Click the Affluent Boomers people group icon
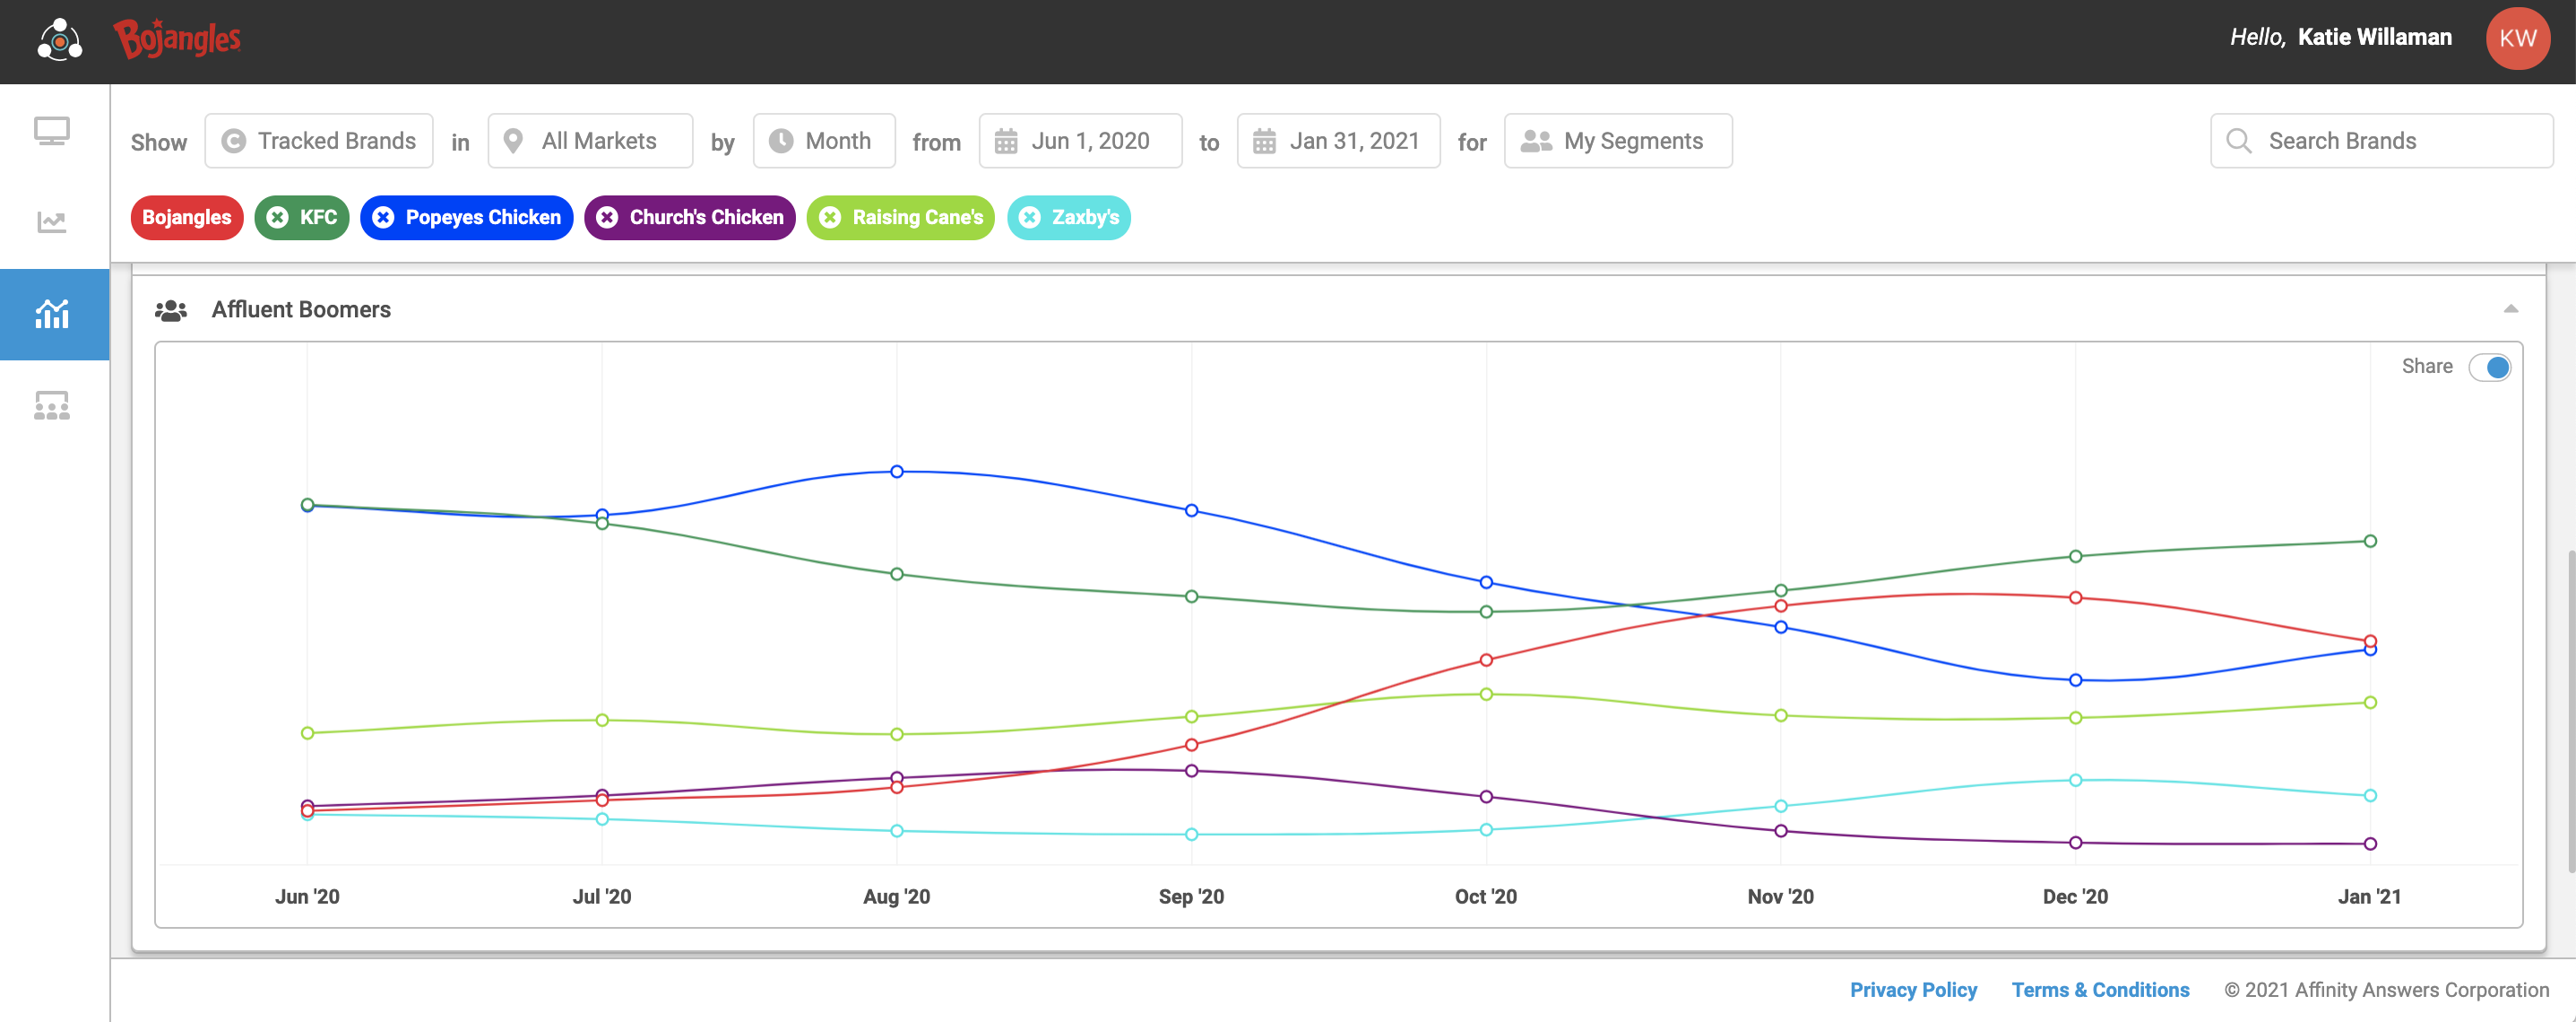The image size is (2576, 1022). [171, 311]
